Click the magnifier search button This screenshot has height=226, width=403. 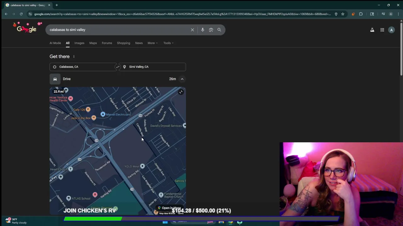(219, 30)
